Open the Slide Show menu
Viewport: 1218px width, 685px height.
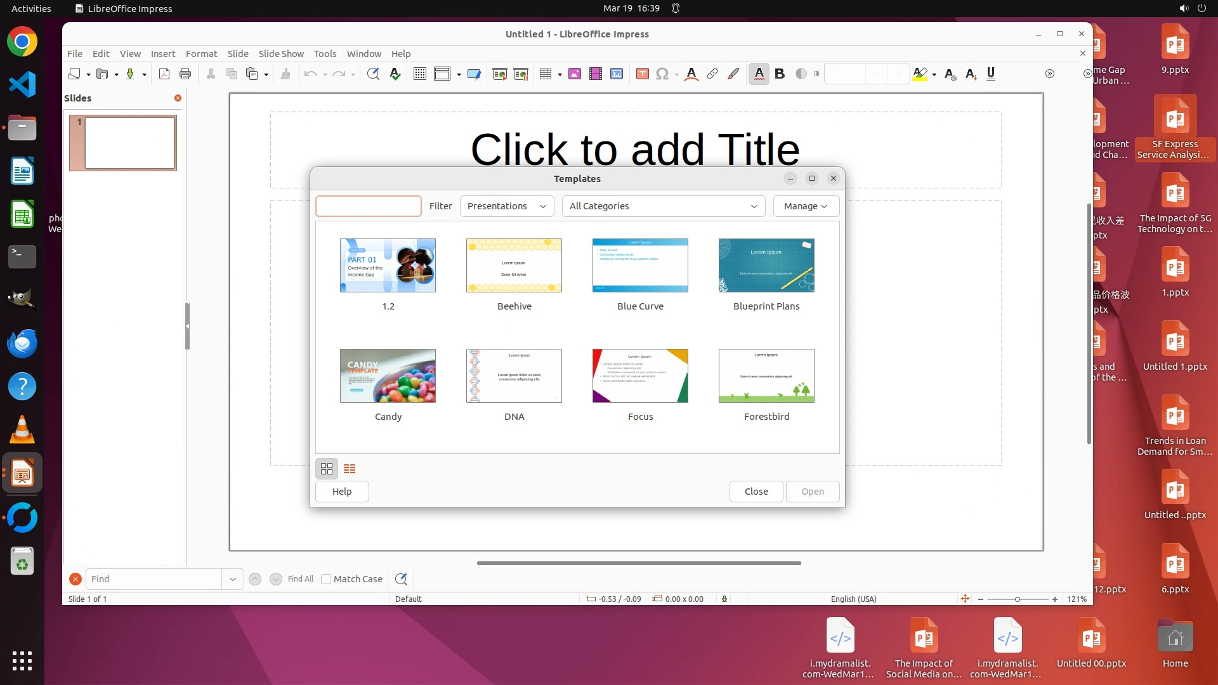(281, 54)
